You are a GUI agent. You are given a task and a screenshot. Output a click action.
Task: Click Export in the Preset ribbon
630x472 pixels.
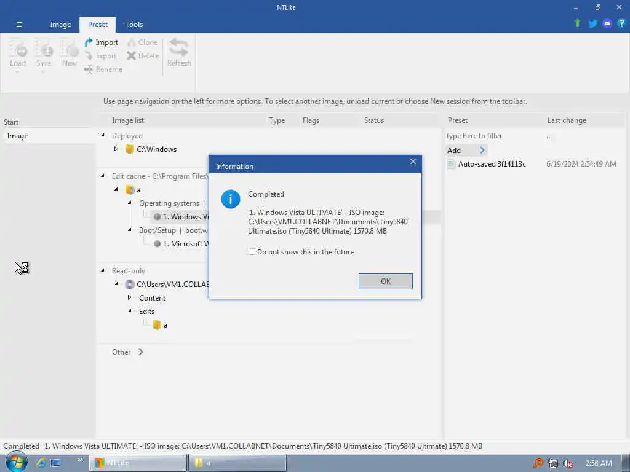[100, 56]
